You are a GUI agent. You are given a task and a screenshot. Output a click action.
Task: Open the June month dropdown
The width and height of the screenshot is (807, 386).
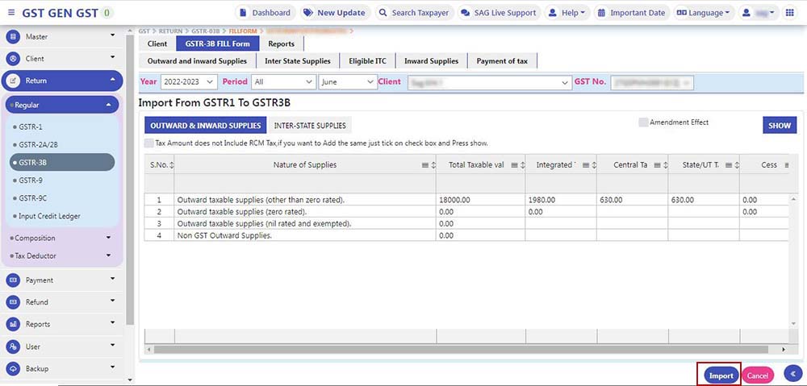(x=348, y=82)
